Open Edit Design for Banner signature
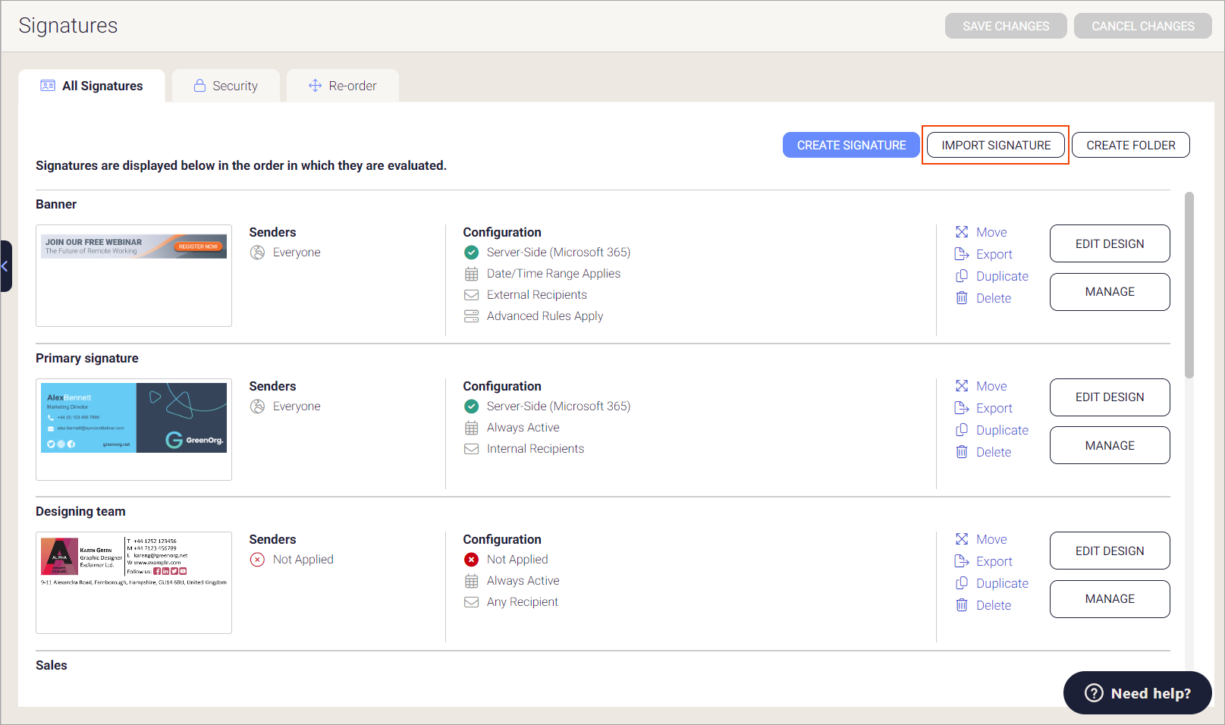The image size is (1225, 725). point(1109,243)
